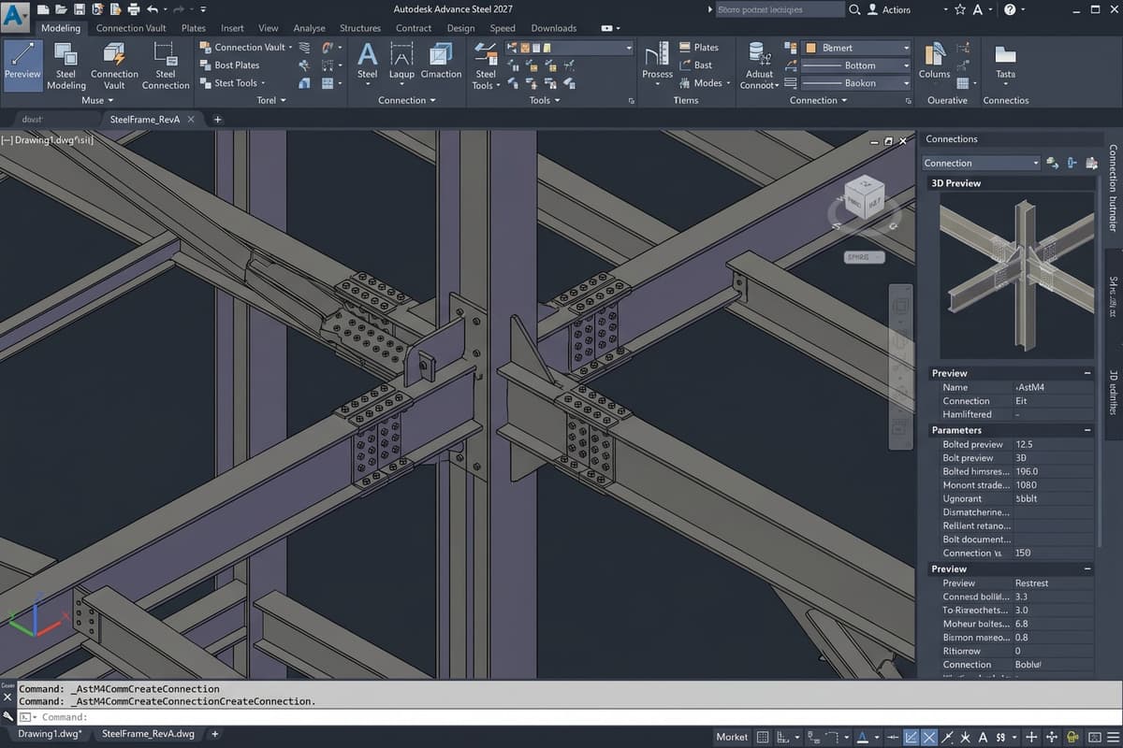Toggle the highlighted X snap button in status bar
This screenshot has width=1123, height=748.
(x=928, y=737)
